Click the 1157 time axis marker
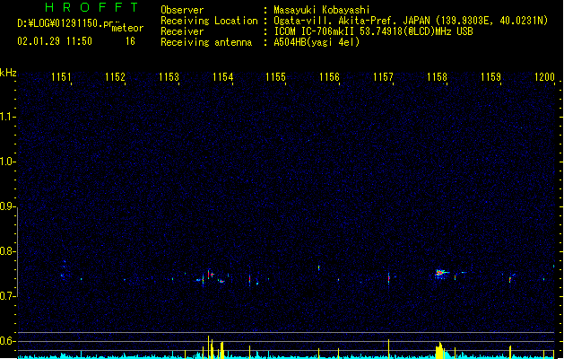This screenshot has width=564, height=359. [x=383, y=77]
